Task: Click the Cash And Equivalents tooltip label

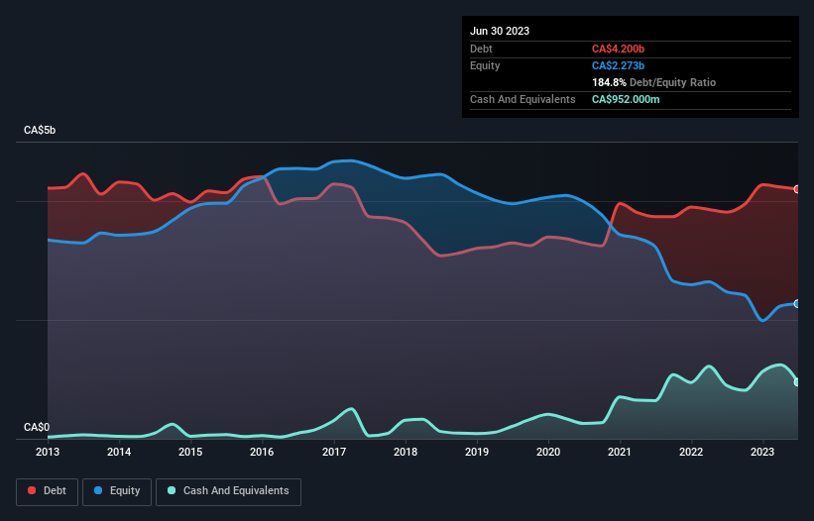Action: coord(523,99)
